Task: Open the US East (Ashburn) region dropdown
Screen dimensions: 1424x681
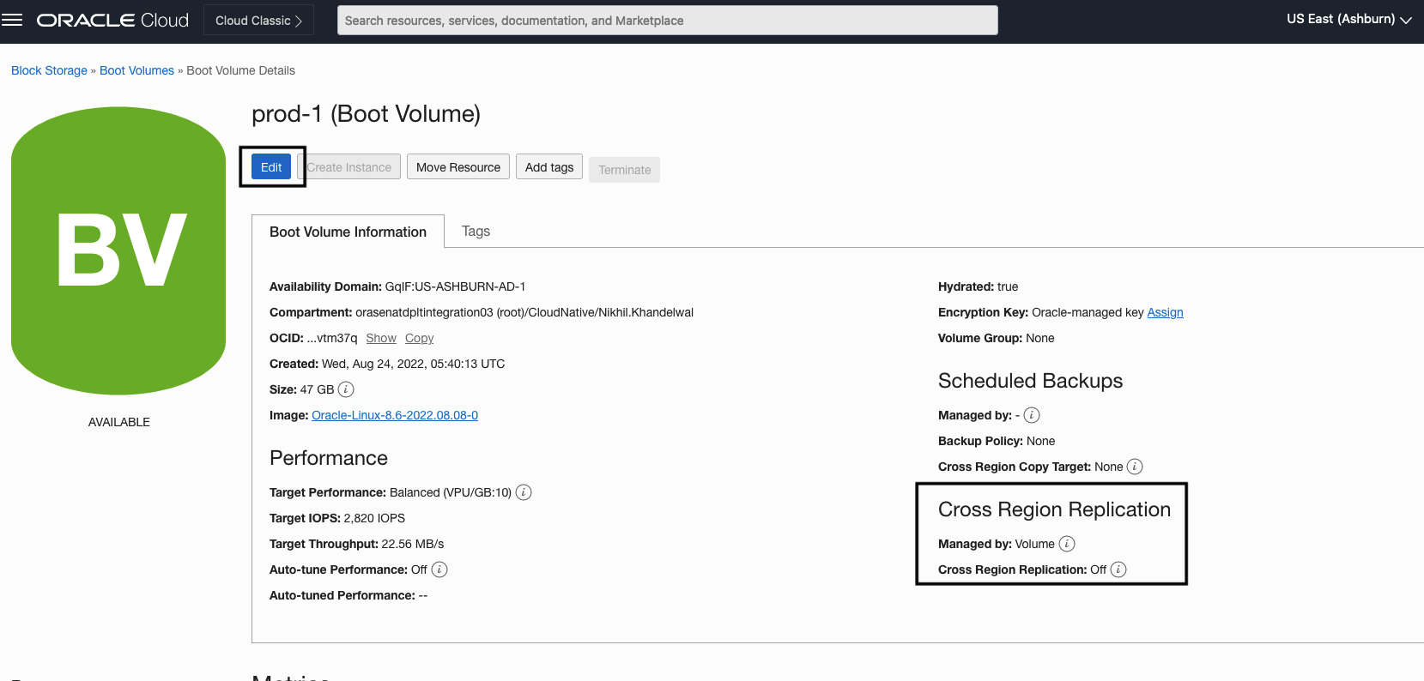Action: click(x=1349, y=19)
